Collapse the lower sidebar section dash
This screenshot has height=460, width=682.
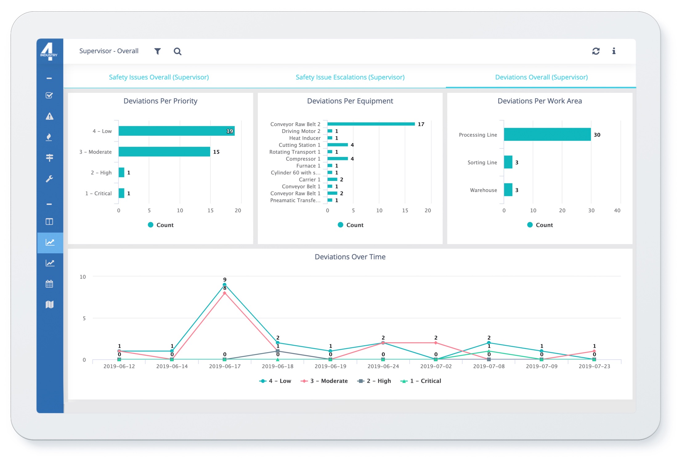(x=49, y=204)
